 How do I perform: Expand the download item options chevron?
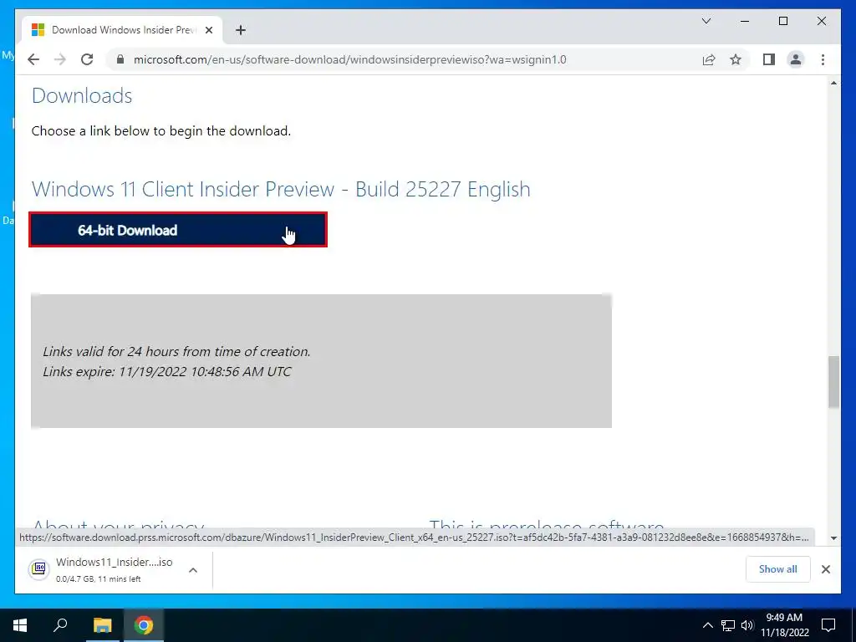pos(193,570)
